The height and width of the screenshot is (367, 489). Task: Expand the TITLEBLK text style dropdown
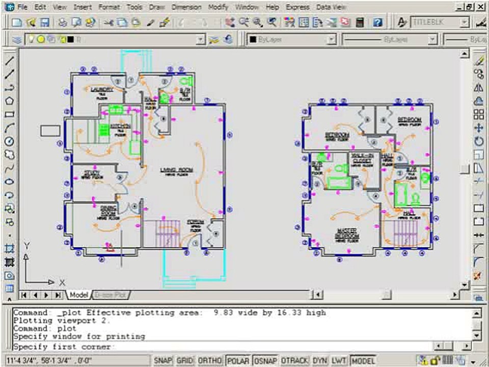click(x=465, y=22)
